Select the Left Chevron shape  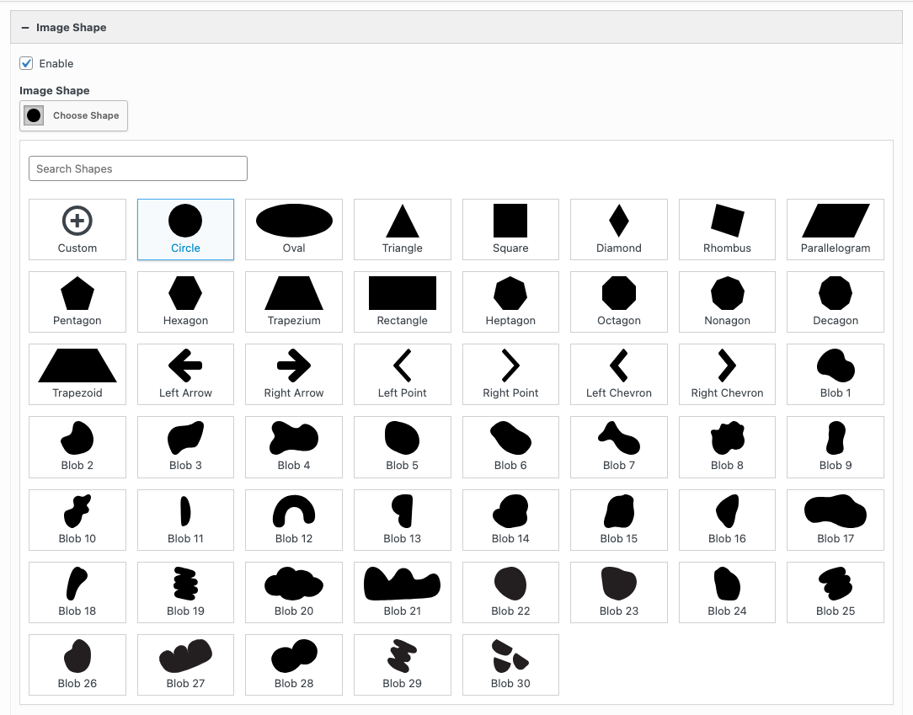(x=619, y=375)
